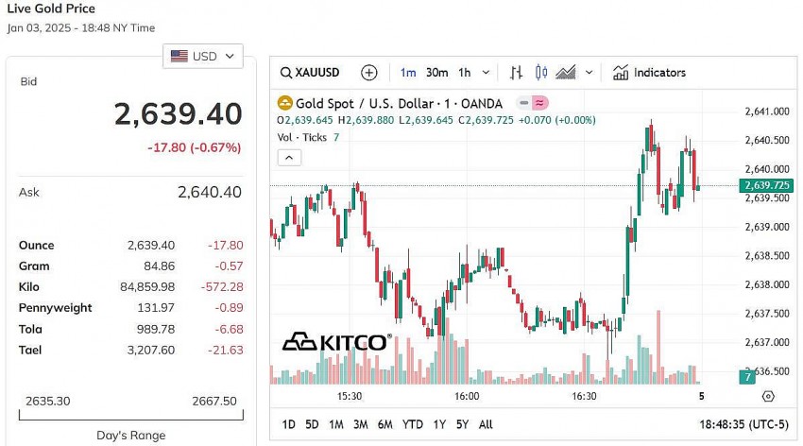Select the bars chart style icon

pyautogui.click(x=516, y=73)
